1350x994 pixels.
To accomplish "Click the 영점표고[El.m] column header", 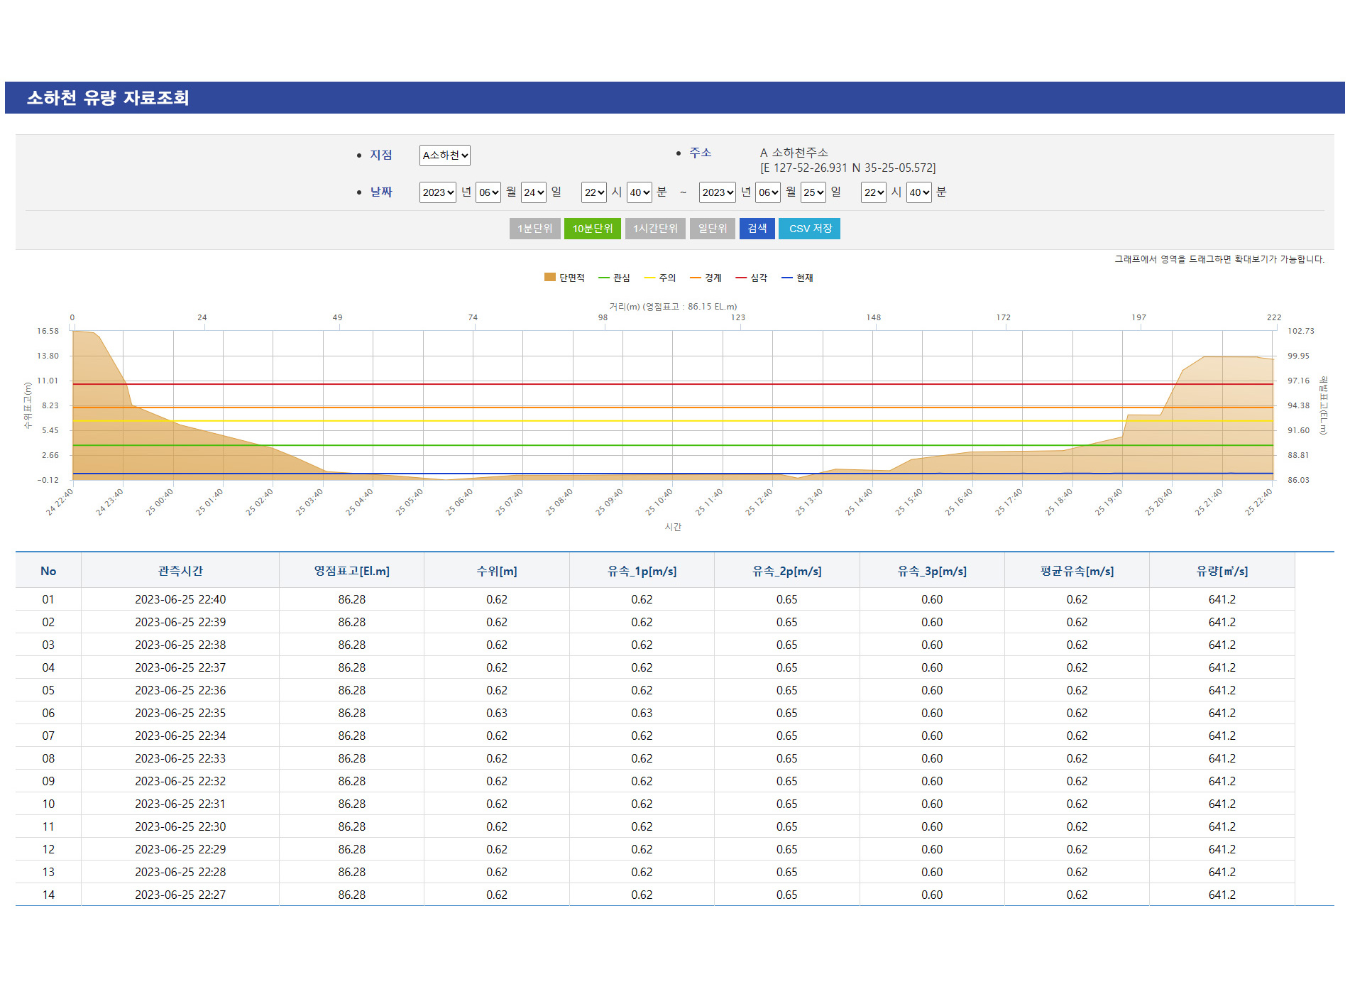I will tap(352, 571).
